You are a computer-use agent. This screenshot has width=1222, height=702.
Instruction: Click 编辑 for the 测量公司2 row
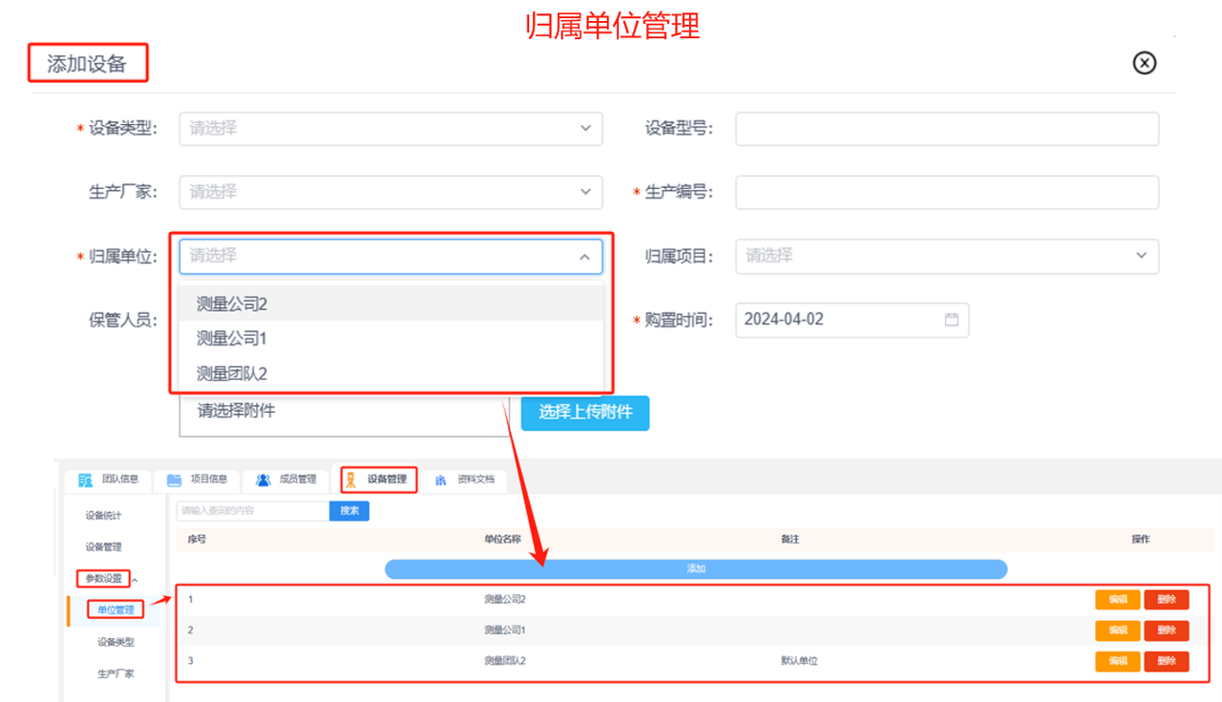pos(1117,600)
